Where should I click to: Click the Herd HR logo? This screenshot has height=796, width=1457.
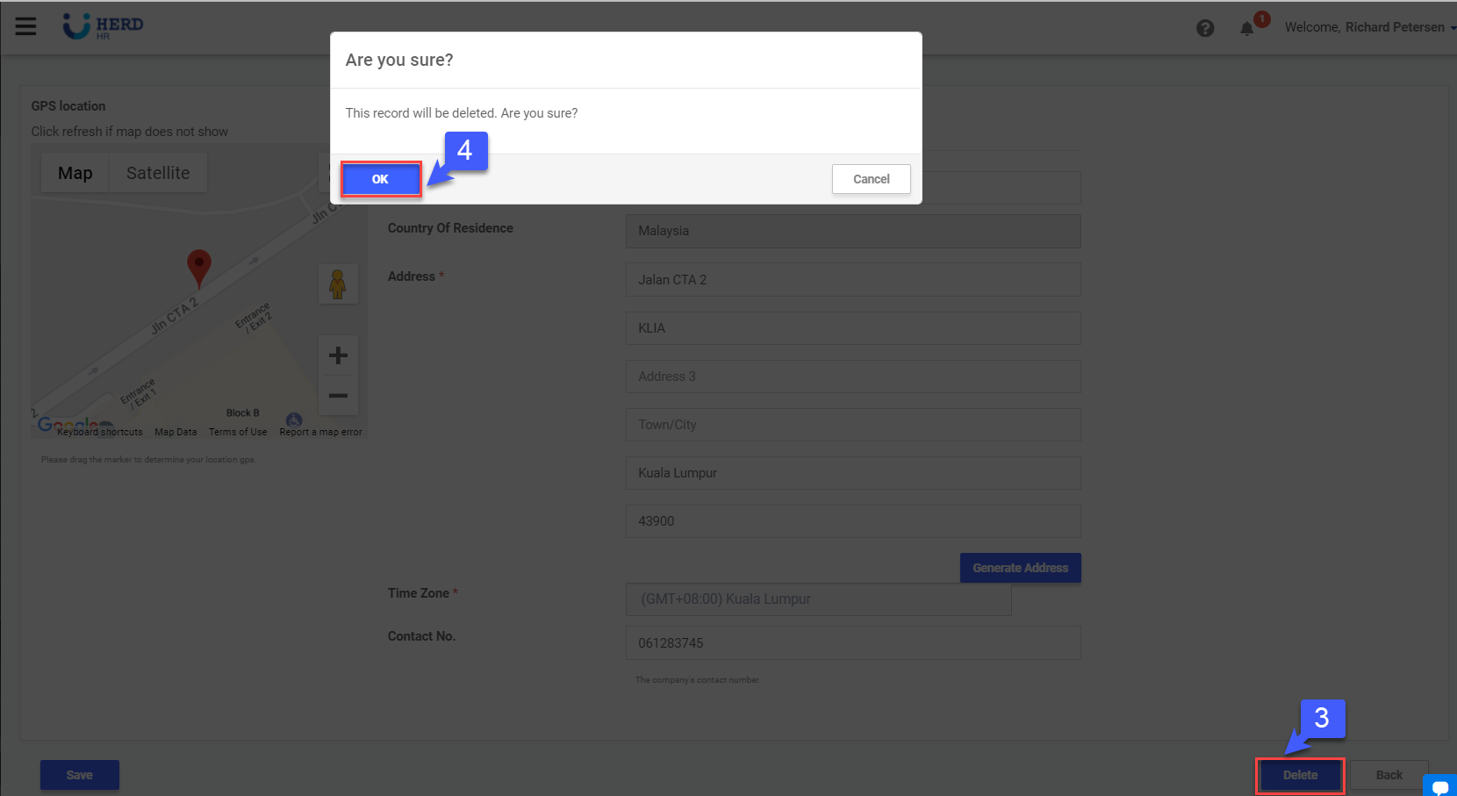pos(103,26)
